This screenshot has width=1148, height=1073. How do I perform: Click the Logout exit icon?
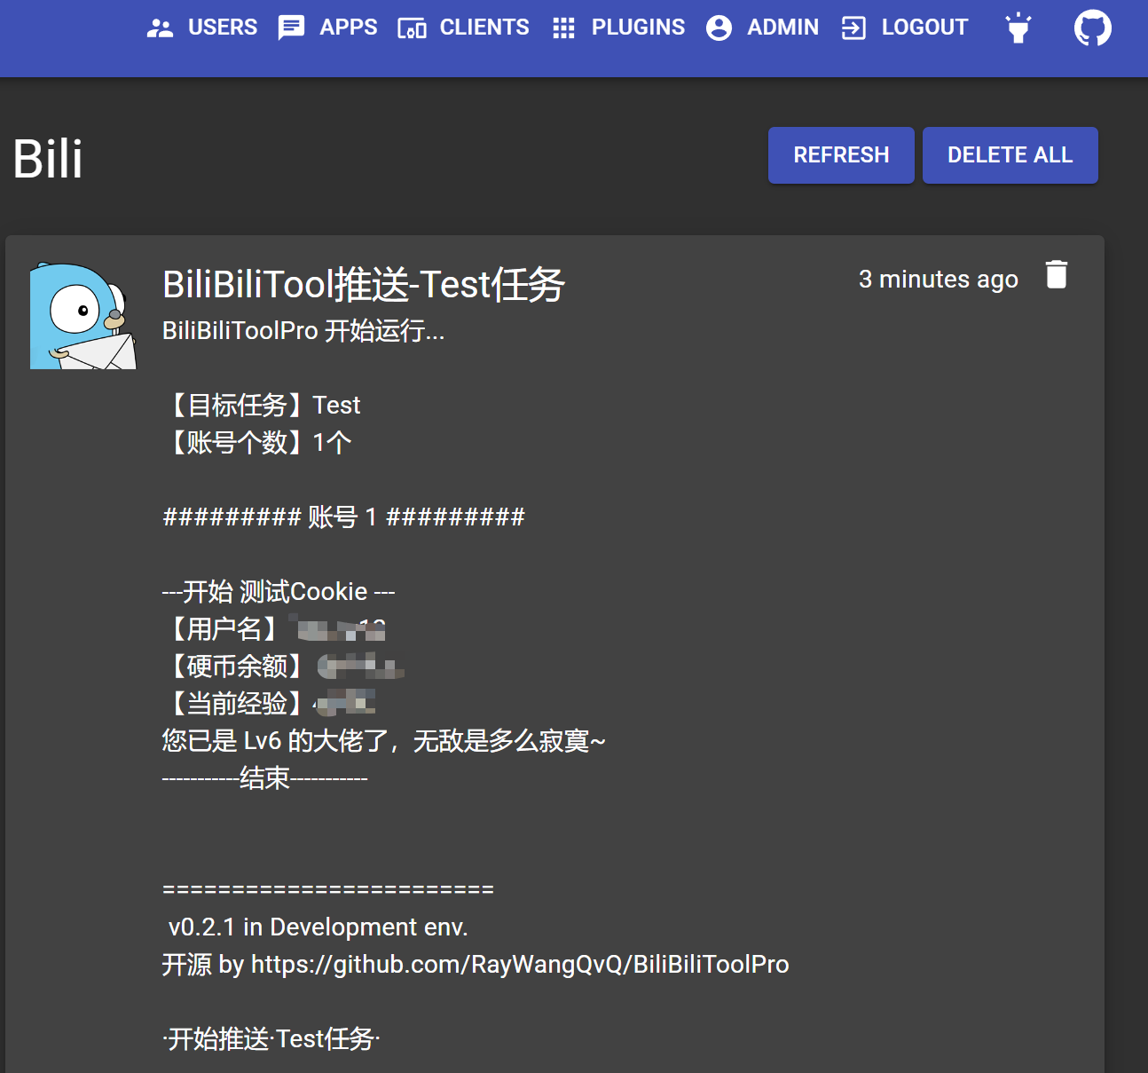click(853, 28)
